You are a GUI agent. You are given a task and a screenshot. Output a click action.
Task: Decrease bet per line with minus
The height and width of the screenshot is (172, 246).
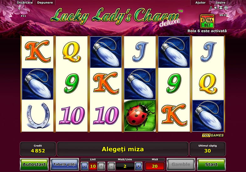(111, 166)
